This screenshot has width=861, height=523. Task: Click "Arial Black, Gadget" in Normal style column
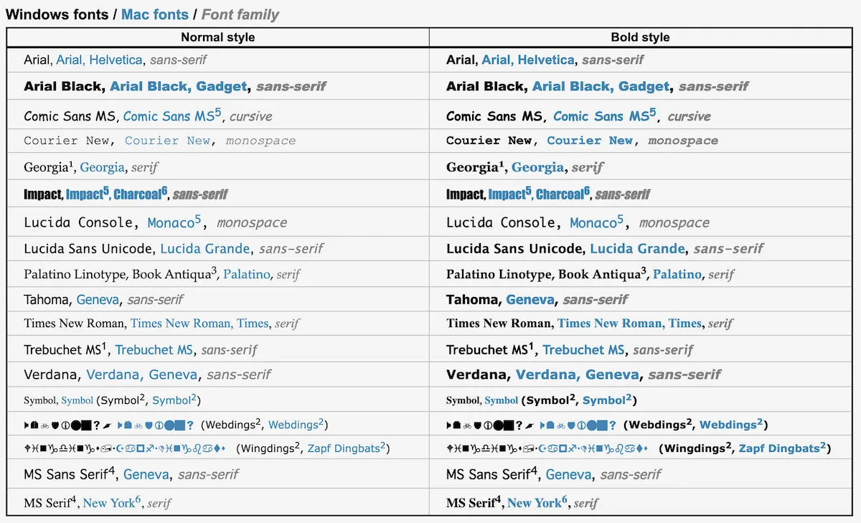[x=179, y=86]
